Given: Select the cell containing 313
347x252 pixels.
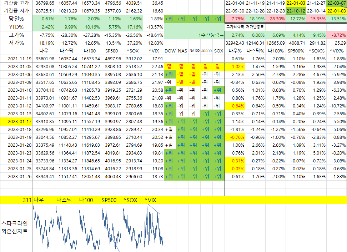Looking at the screenshot, I should (27, 200).
